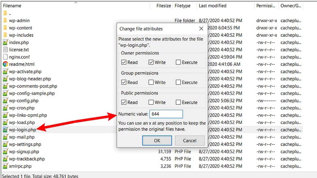Close the Change file attributes dialog
The image size is (317, 178).
(201, 29)
